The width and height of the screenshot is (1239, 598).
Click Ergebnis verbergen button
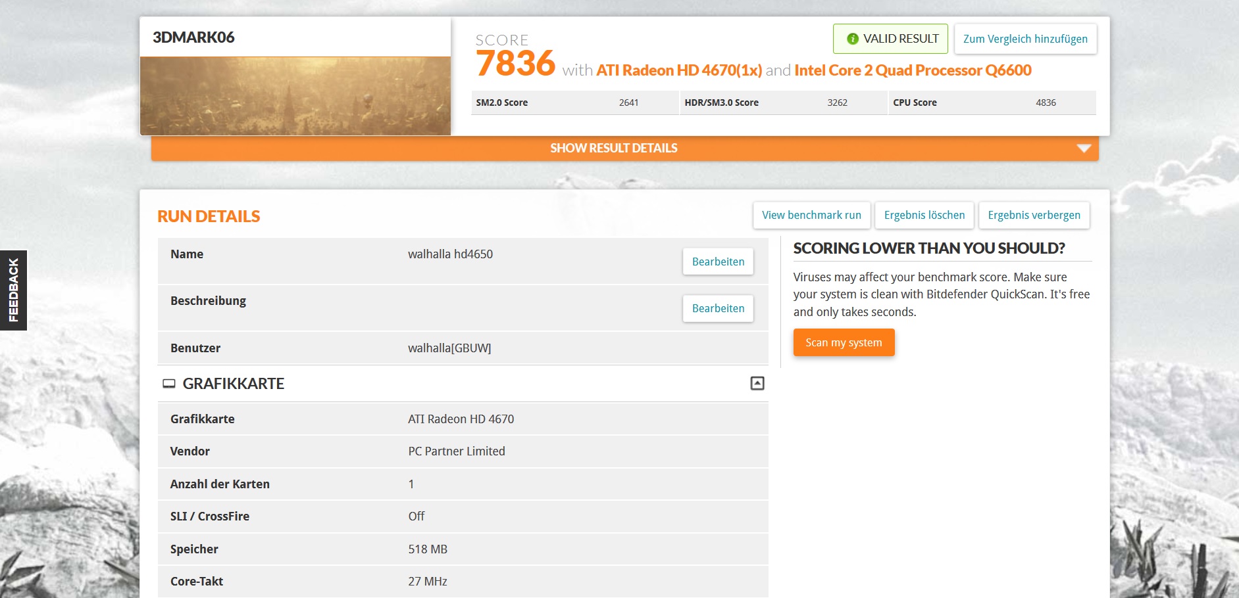pos(1034,215)
